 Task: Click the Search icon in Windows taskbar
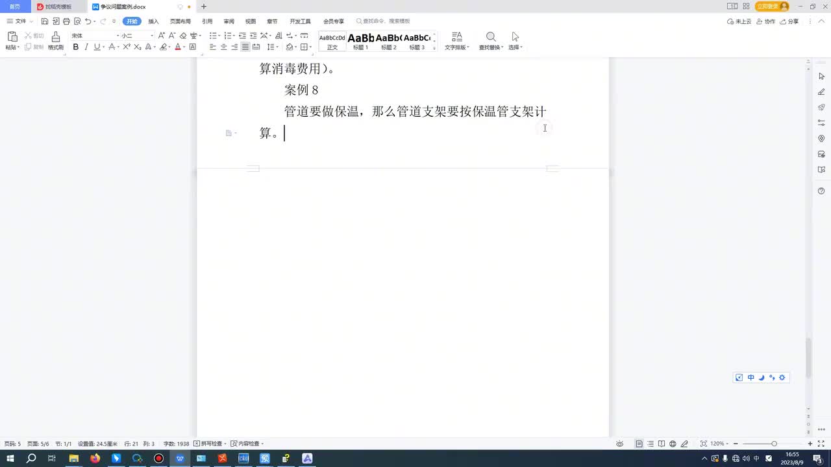click(31, 459)
